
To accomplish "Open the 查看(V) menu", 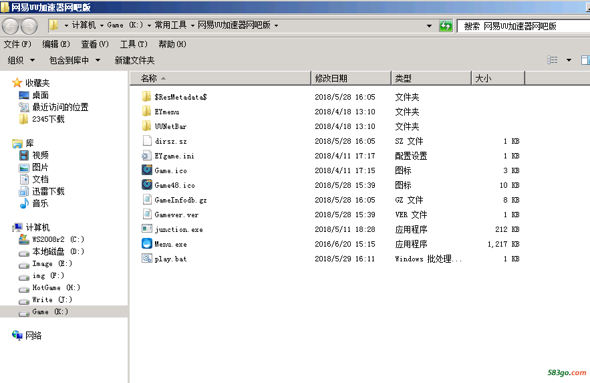I will coord(95,44).
